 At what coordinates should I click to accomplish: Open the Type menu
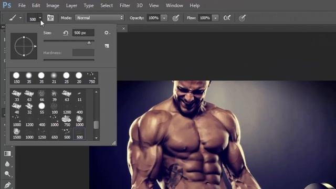(89, 6)
